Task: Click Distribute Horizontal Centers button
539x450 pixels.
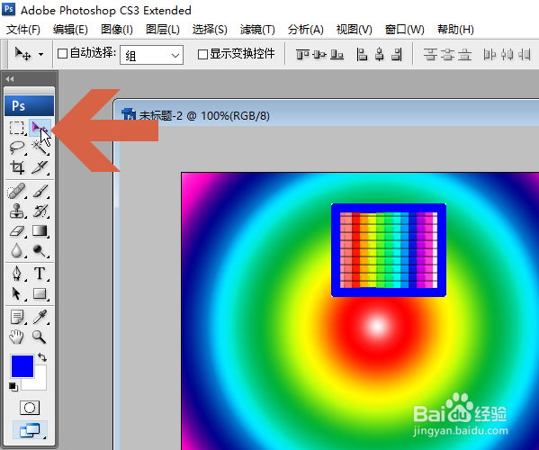Action: tap(507, 54)
